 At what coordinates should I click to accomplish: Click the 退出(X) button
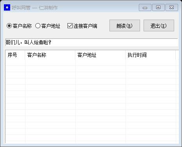click(x=159, y=25)
